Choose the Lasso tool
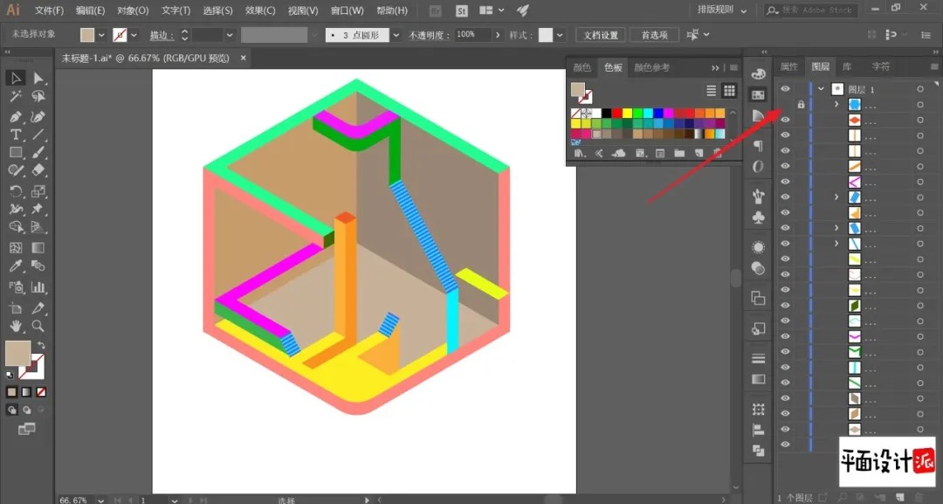 [38, 96]
